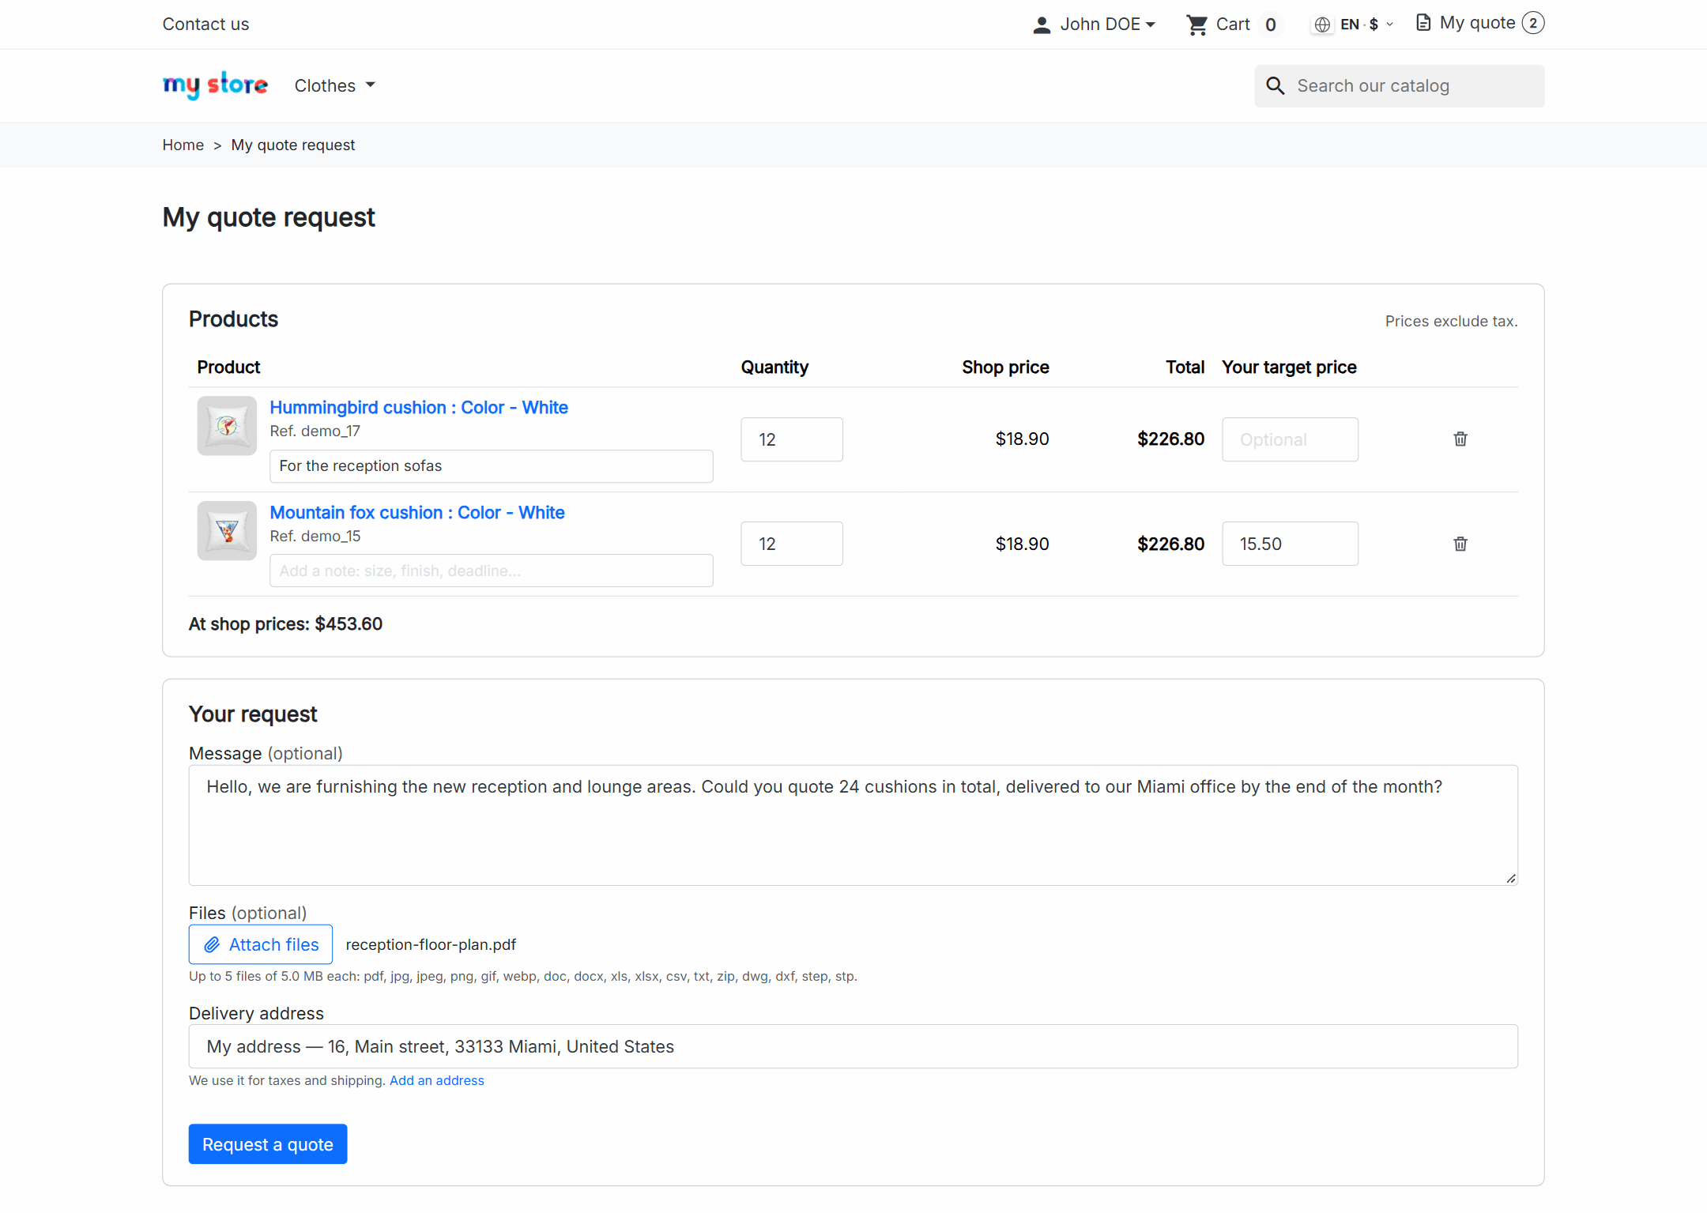The width and height of the screenshot is (1707, 1213).
Task: Click the 'Ref. demo_17' text
Action: pyautogui.click(x=315, y=431)
